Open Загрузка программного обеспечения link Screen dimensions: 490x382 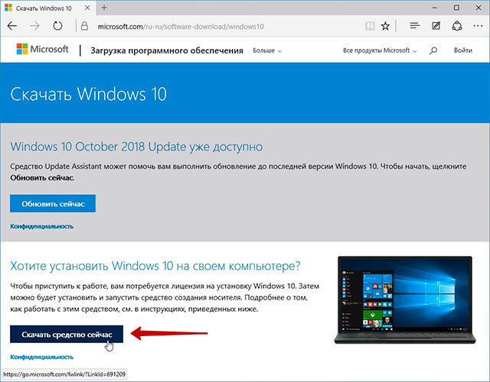point(167,50)
